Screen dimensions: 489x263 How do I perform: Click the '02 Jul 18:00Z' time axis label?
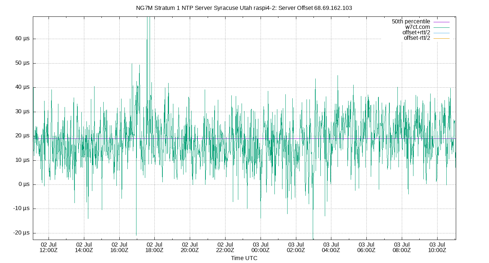pos(154,247)
